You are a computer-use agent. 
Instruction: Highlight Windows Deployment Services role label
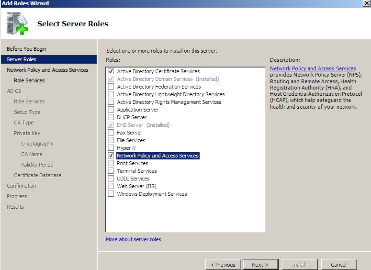click(152, 194)
